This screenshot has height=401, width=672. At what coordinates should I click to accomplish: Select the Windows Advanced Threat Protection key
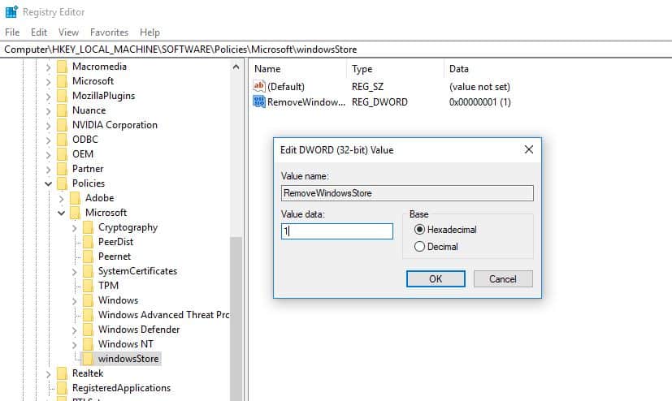click(x=163, y=315)
